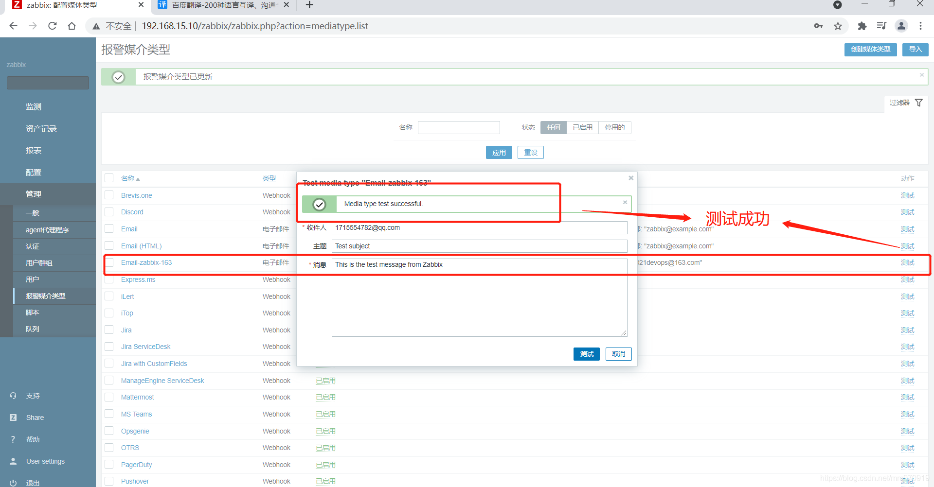Focus the 消息 message textarea
The height and width of the screenshot is (487, 934).
480,297
